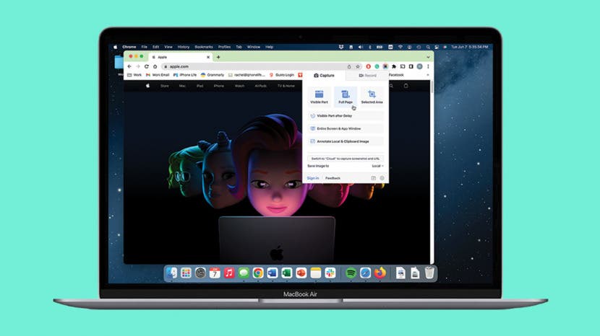Open Chrome's three-dot menu

pos(428,66)
